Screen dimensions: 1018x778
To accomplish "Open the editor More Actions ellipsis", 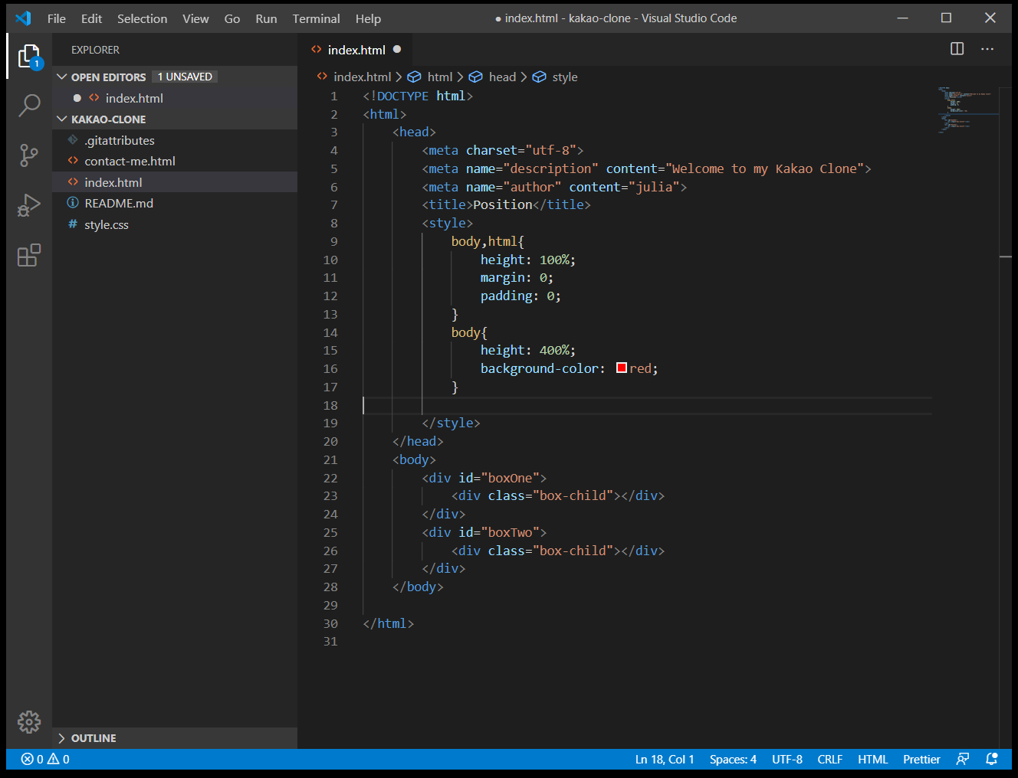I will point(987,49).
